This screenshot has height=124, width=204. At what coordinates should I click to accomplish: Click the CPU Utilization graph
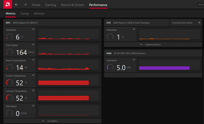(169, 34)
